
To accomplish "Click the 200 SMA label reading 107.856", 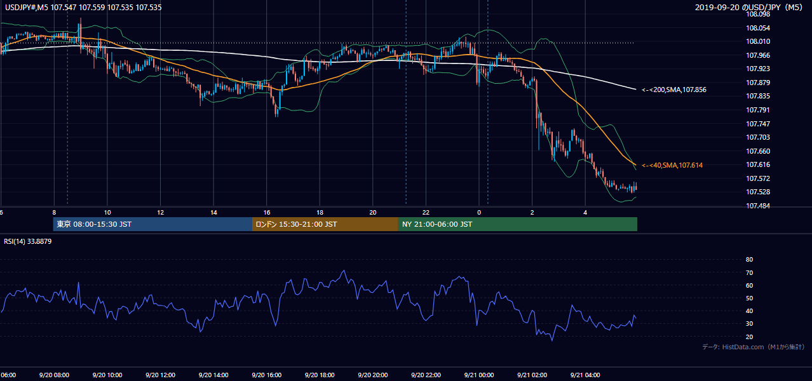I will (x=673, y=90).
